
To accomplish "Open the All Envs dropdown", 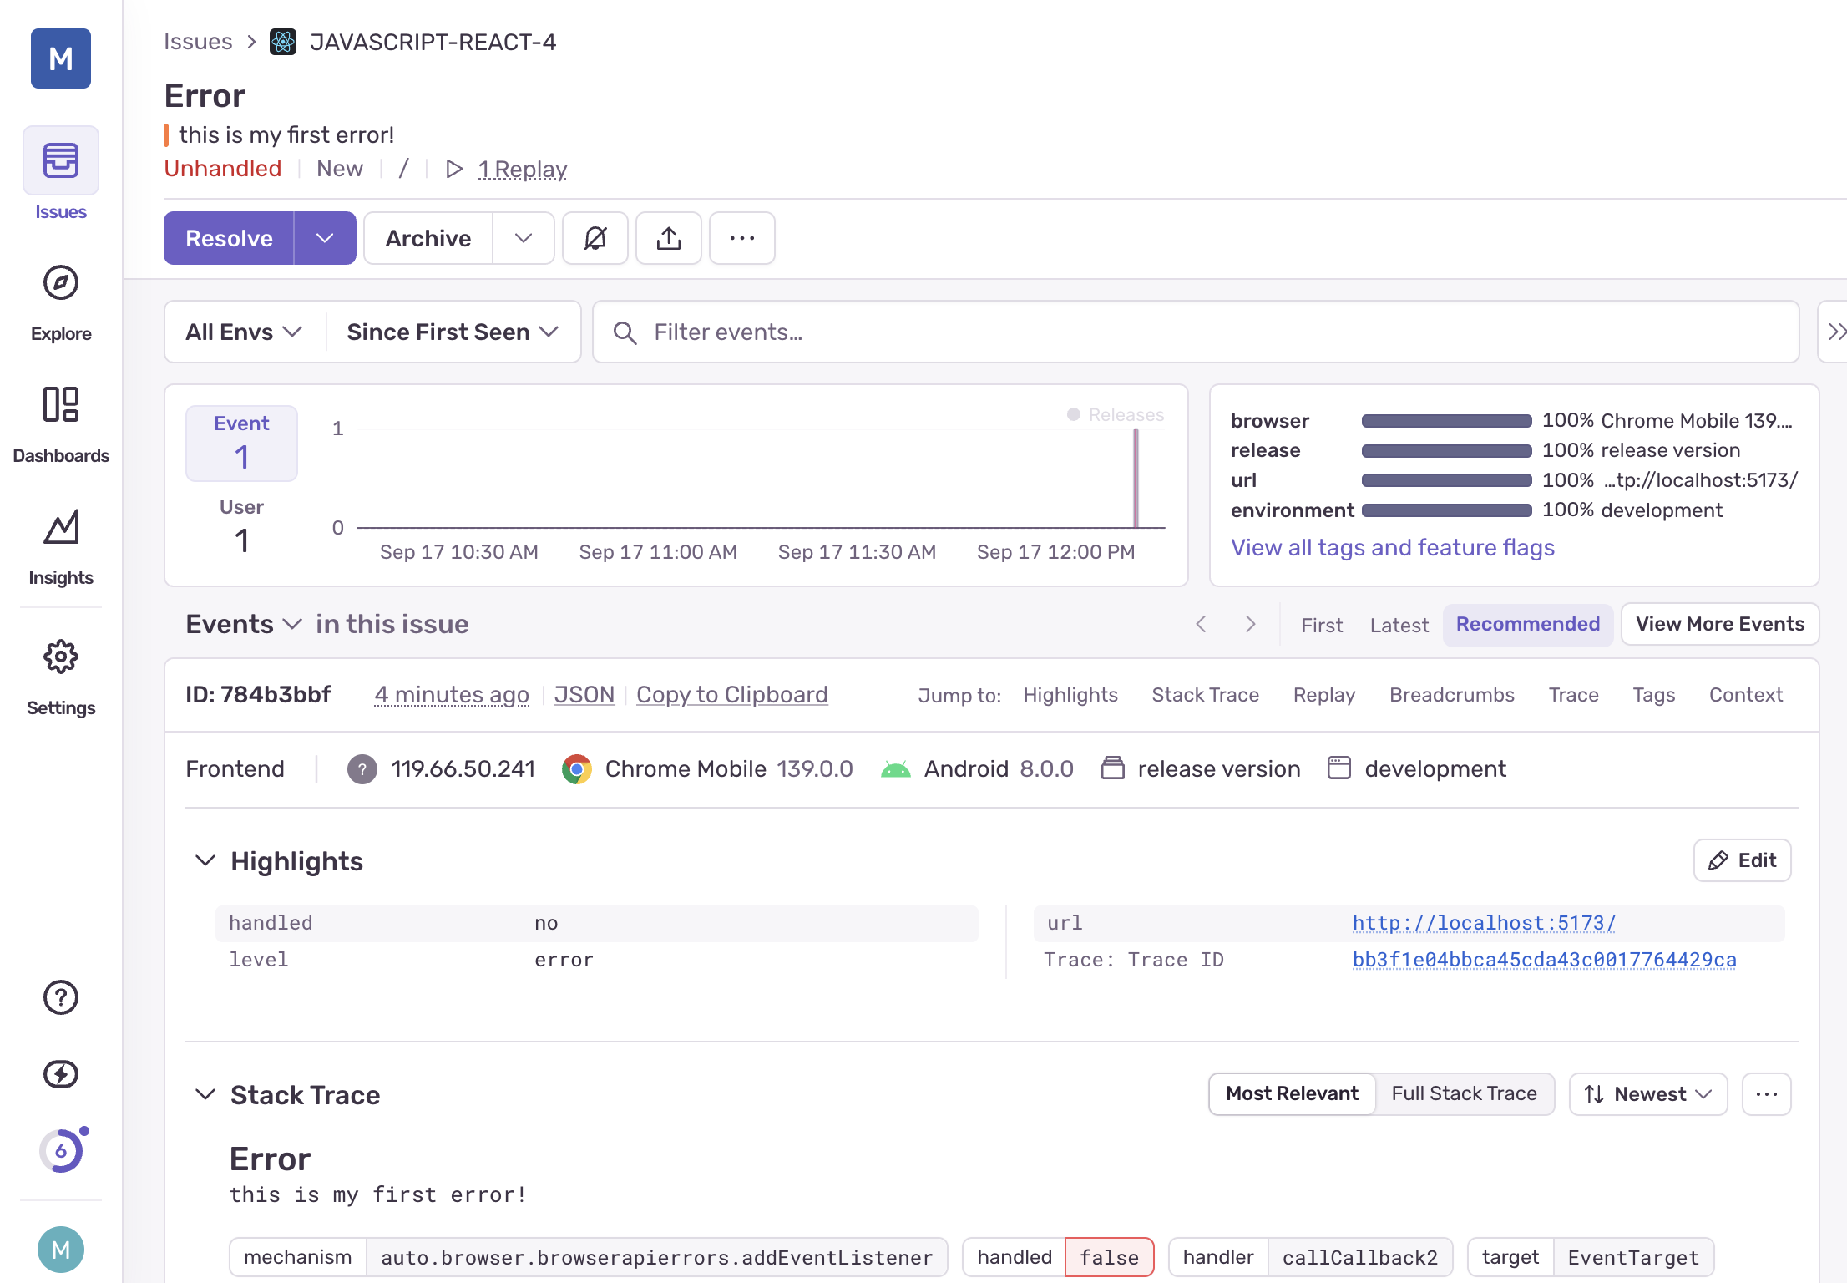I will [x=244, y=332].
